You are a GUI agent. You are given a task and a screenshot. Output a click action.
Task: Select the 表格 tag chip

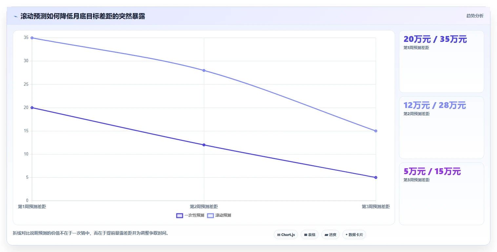(x=309, y=235)
